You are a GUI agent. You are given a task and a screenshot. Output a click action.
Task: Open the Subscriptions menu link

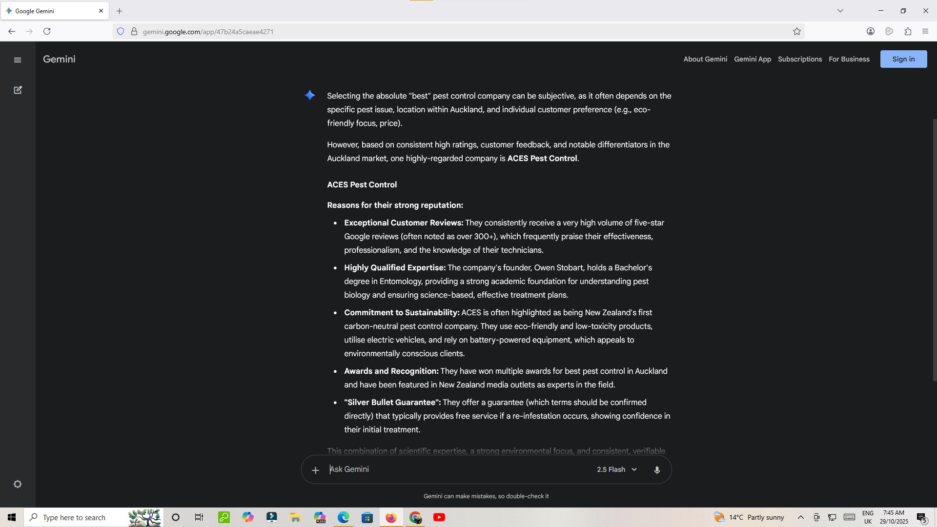click(799, 59)
